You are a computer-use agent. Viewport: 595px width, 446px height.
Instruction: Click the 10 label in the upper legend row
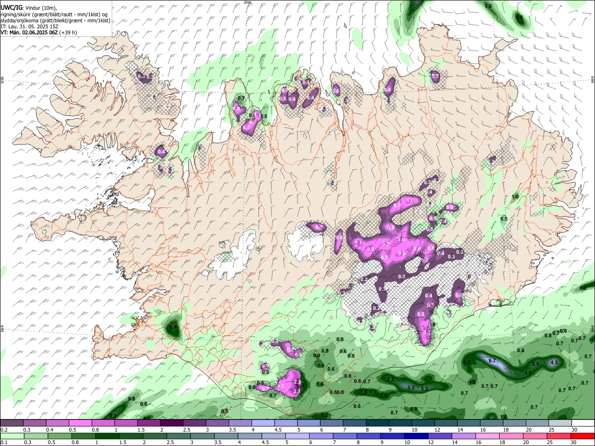click(414, 430)
